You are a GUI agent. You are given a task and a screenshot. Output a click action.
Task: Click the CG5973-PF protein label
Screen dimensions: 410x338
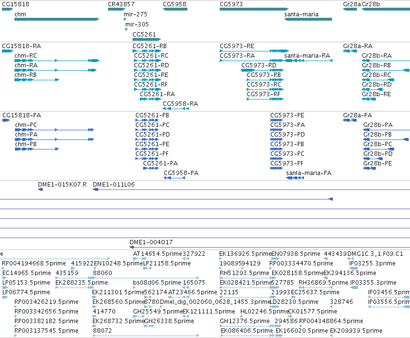pos(287,163)
